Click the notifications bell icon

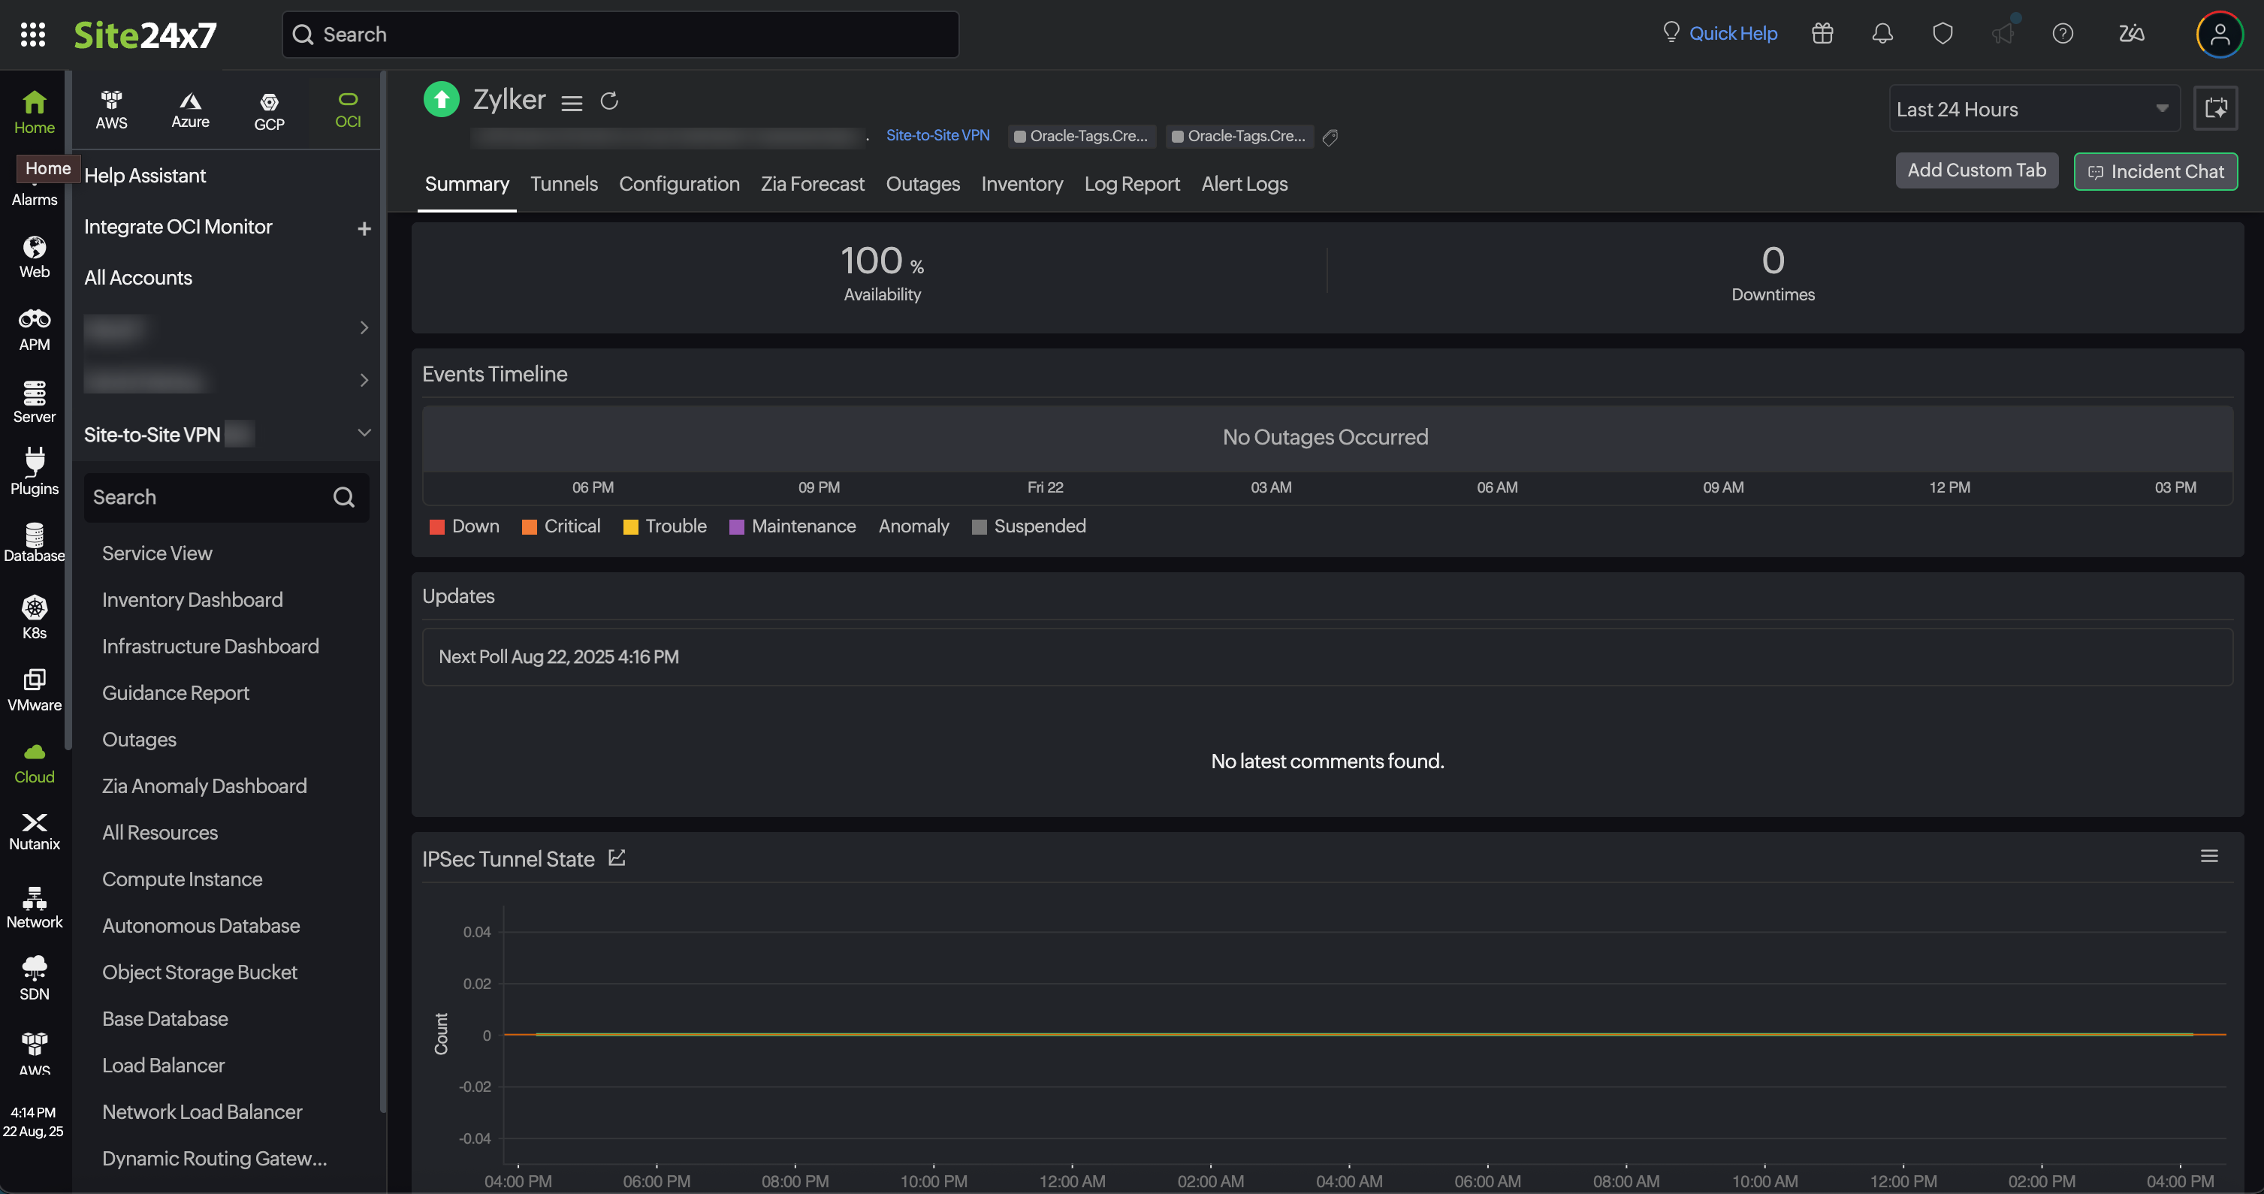click(x=1882, y=33)
